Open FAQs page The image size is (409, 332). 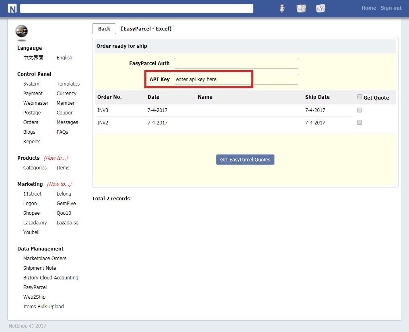point(62,132)
